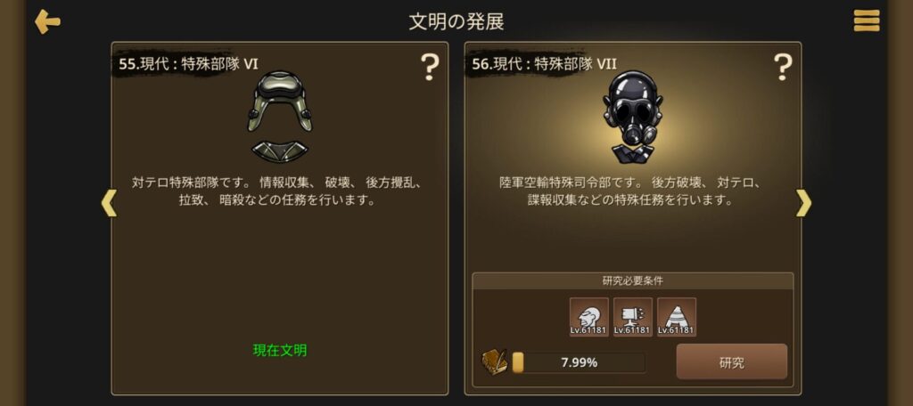Select the 55.現代 : 特殊部隊 VI title
This screenshot has height=406, width=913.
[188, 63]
